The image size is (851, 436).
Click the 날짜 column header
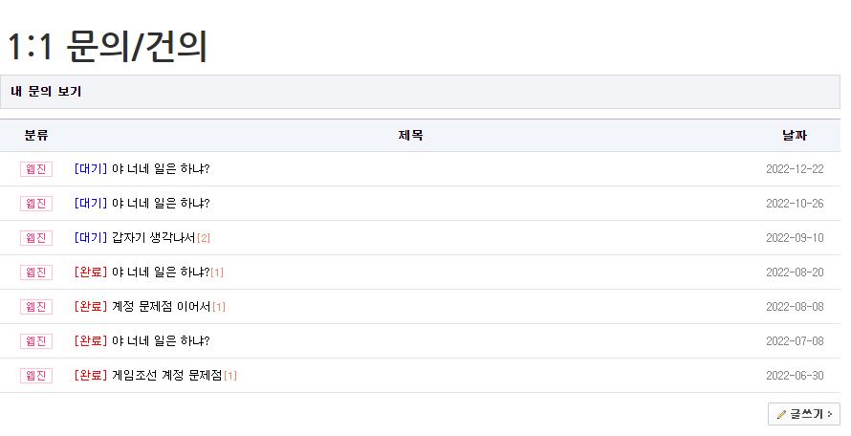click(794, 136)
